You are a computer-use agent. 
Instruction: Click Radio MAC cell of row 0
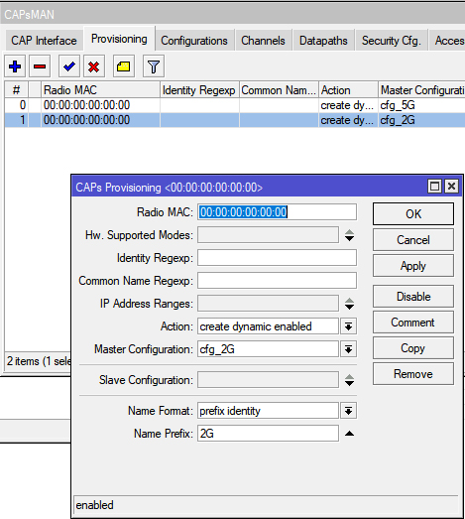click(x=100, y=105)
